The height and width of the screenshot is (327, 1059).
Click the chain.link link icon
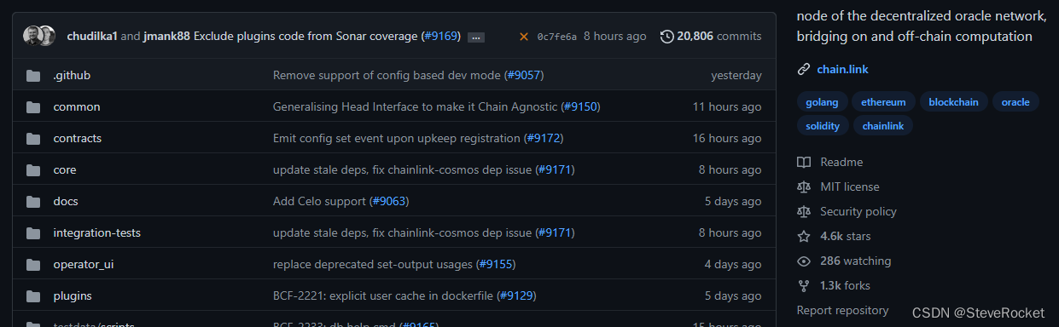point(803,69)
